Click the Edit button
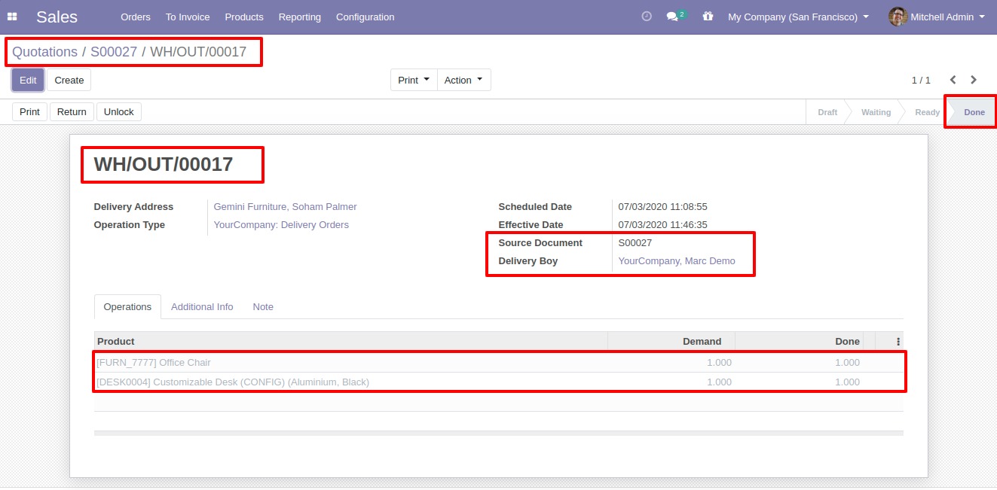997x490 pixels. (x=28, y=80)
